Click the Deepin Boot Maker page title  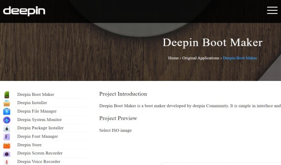[213, 43]
